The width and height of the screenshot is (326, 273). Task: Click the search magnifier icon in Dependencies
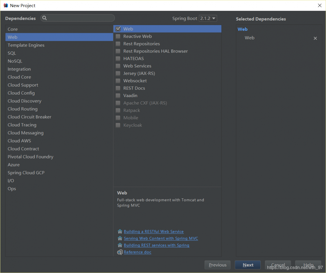click(44, 18)
